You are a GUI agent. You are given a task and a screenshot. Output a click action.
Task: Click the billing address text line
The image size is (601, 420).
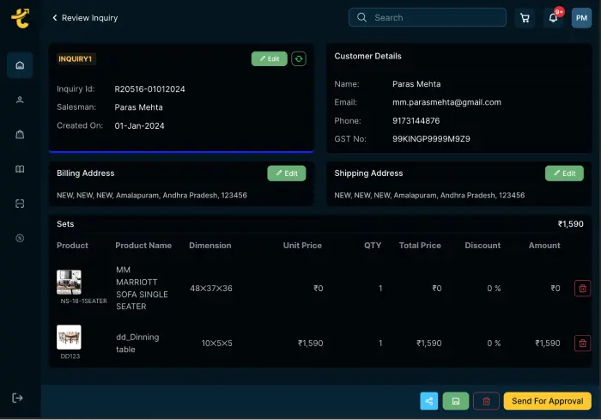point(152,195)
